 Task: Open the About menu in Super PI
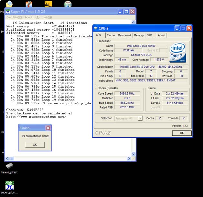(32, 17)
